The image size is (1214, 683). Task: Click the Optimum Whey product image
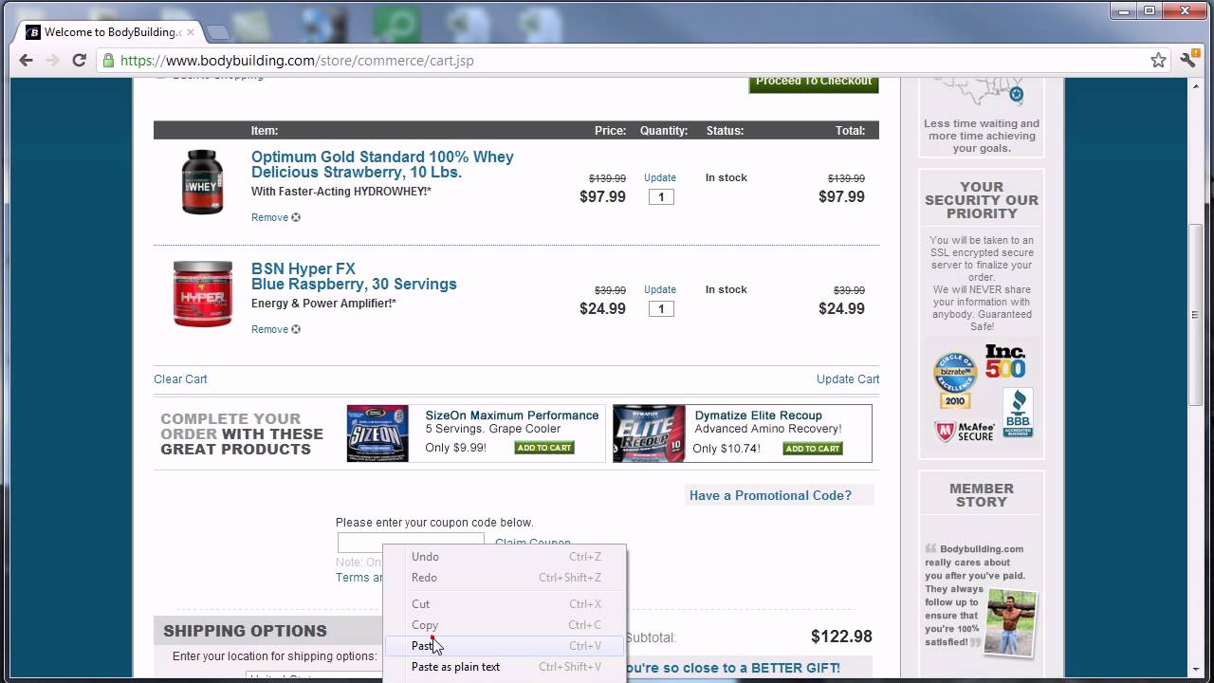[x=202, y=181]
